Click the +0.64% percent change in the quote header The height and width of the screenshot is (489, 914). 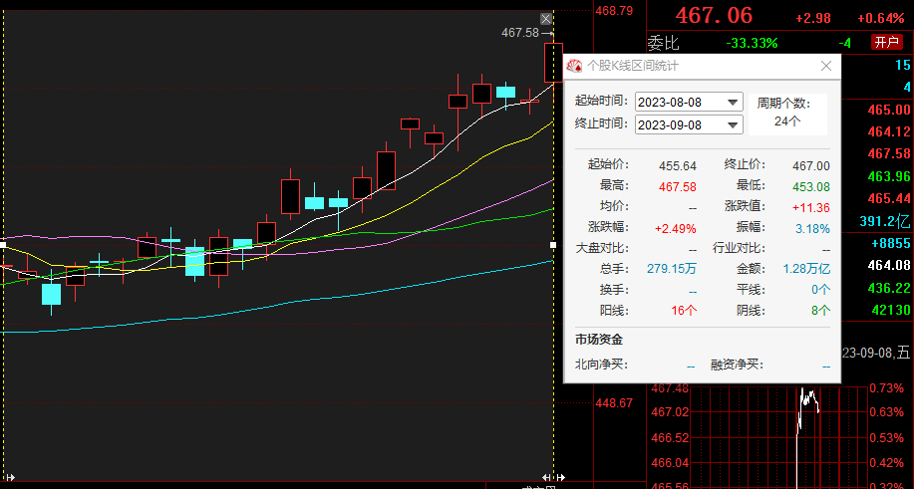pyautogui.click(x=880, y=18)
